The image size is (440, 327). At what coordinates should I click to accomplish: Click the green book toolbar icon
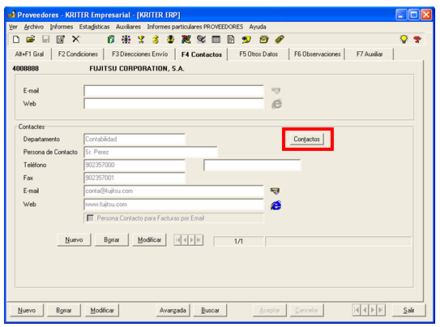click(111, 39)
